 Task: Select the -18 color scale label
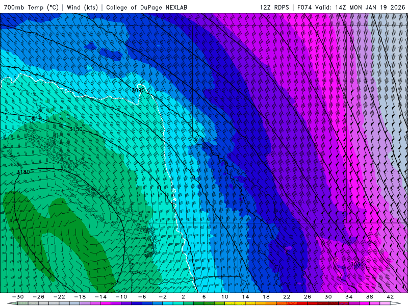(80, 297)
